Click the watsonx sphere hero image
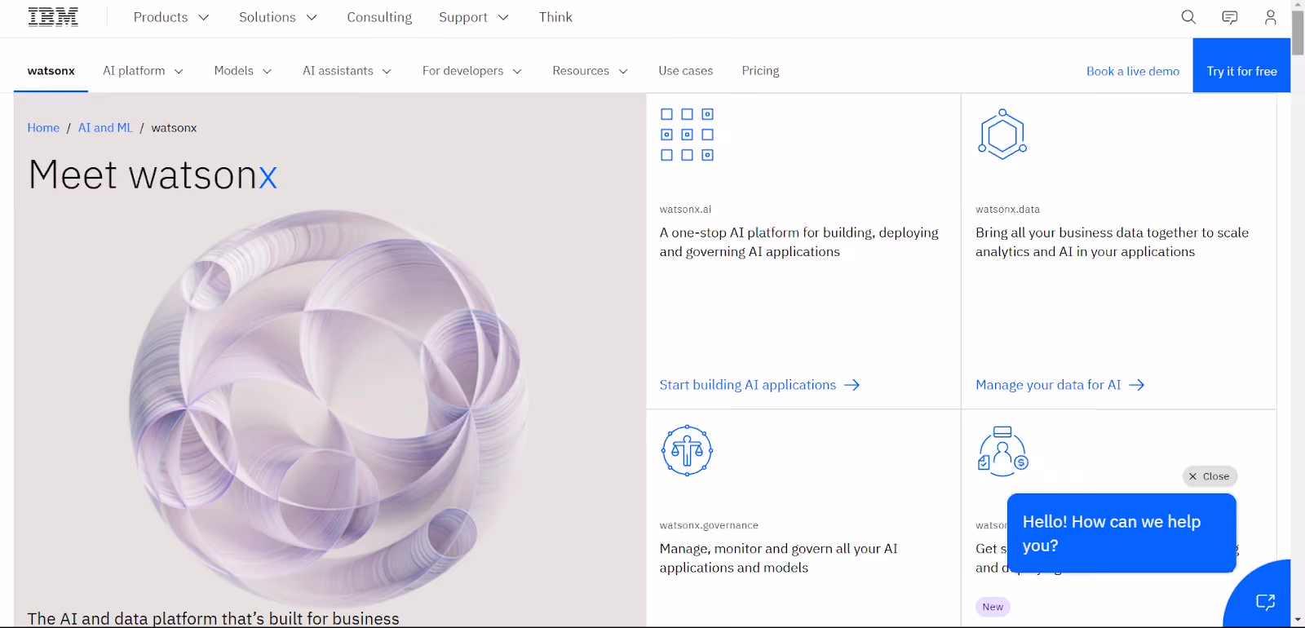 coord(330,408)
